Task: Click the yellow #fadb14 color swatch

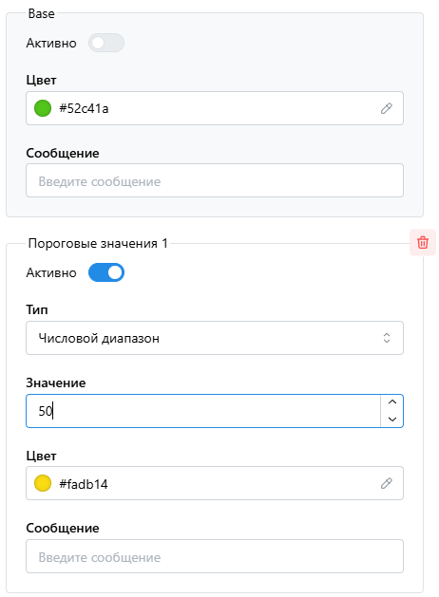Action: (43, 483)
